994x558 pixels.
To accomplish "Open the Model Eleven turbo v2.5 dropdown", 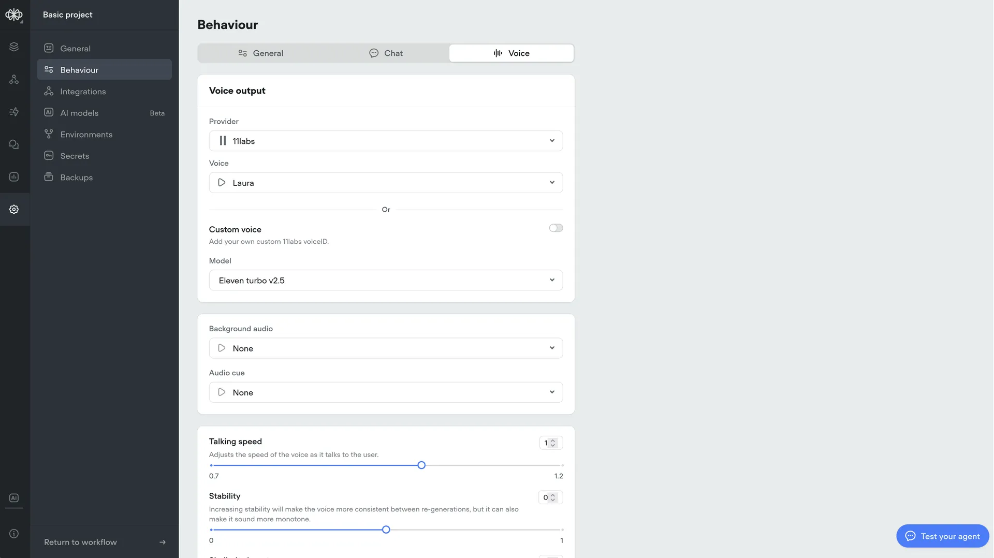I will click(x=386, y=280).
